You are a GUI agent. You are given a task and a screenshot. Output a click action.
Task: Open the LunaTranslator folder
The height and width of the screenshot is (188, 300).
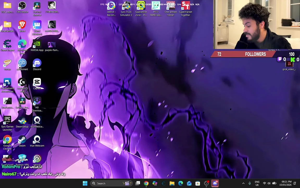click(x=7, y=27)
